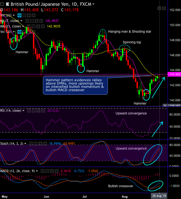The height and width of the screenshot is (199, 181).
Task: Click the 28 Aug '18 date label
Action: [159, 196]
